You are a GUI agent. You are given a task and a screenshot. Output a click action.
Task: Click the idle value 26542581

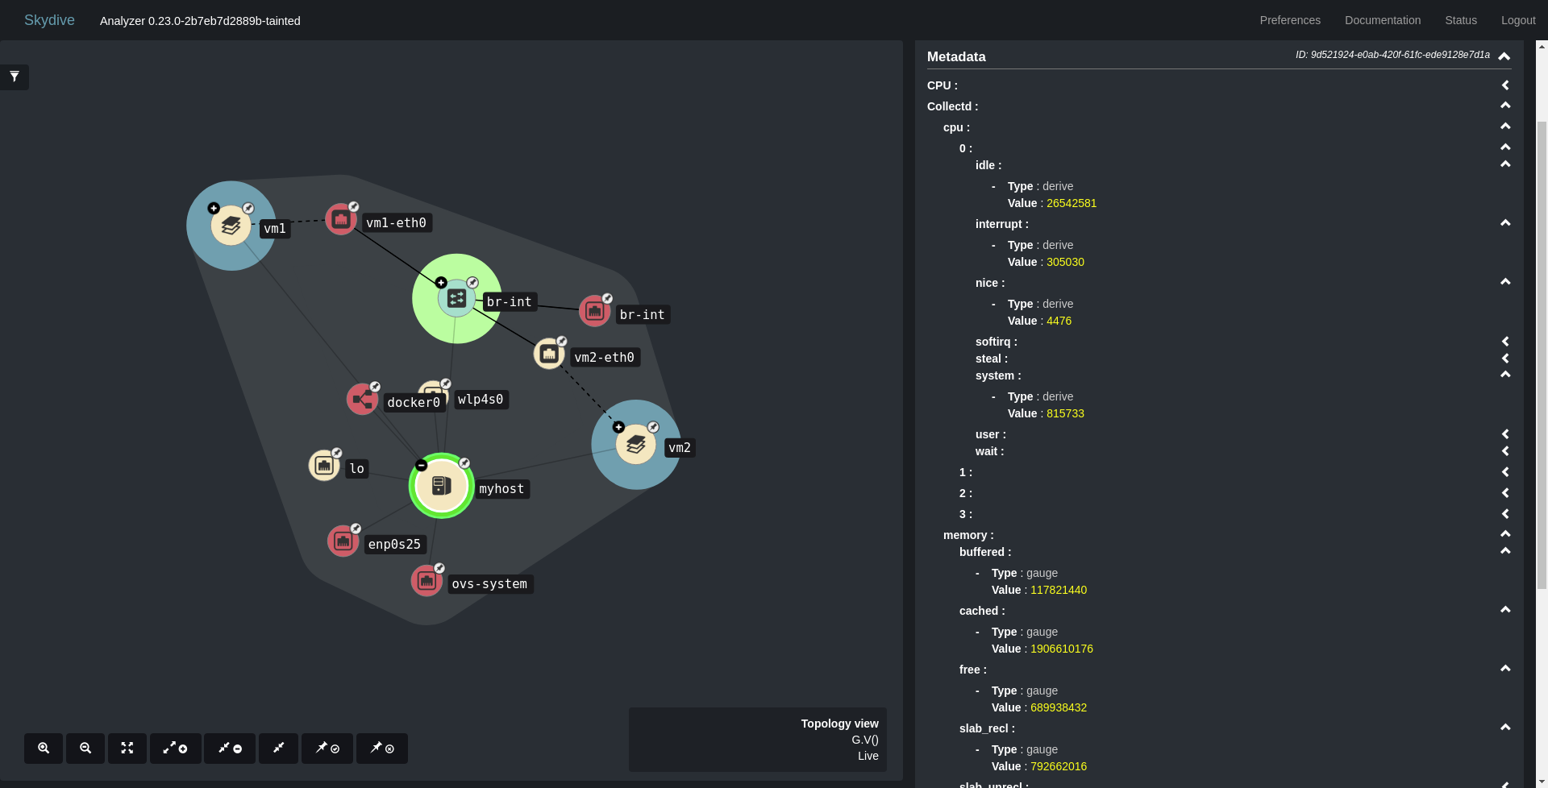pos(1072,203)
